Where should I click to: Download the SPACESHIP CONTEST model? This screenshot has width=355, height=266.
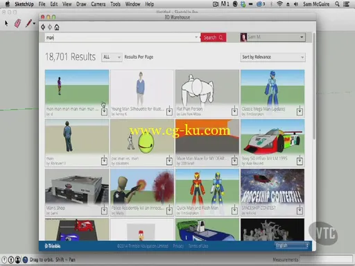pyautogui.click(x=300, y=210)
